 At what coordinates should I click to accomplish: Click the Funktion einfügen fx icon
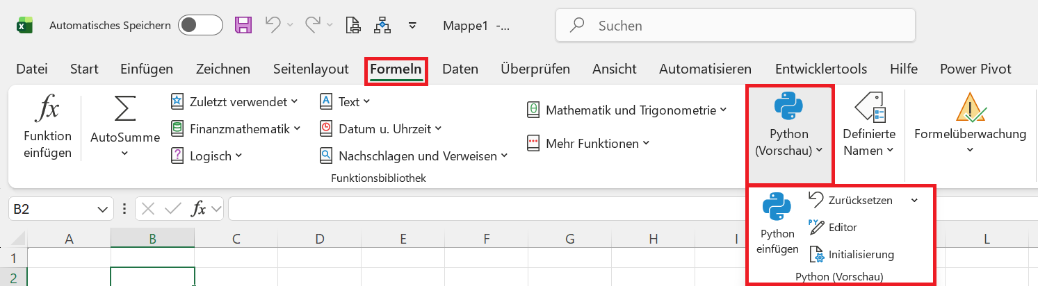tap(47, 110)
